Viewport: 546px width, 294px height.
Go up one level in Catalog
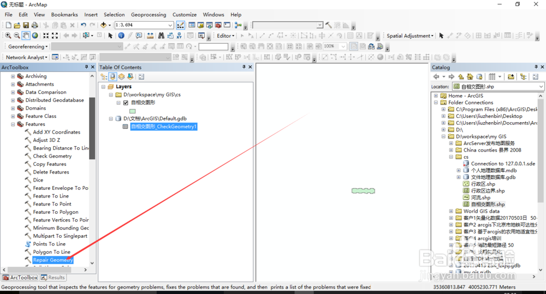pos(461,77)
